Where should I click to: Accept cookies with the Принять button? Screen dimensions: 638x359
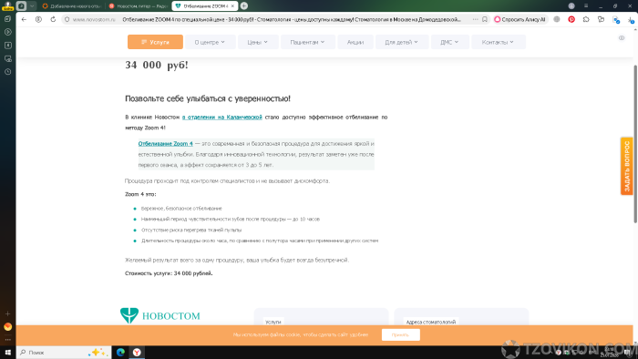tap(400, 334)
